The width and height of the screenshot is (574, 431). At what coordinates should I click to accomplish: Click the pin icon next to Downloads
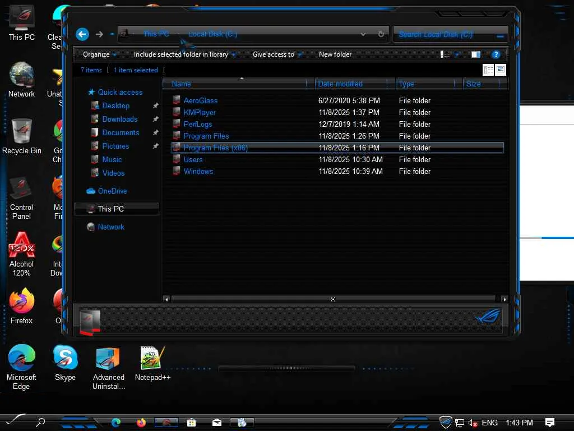coord(156,119)
